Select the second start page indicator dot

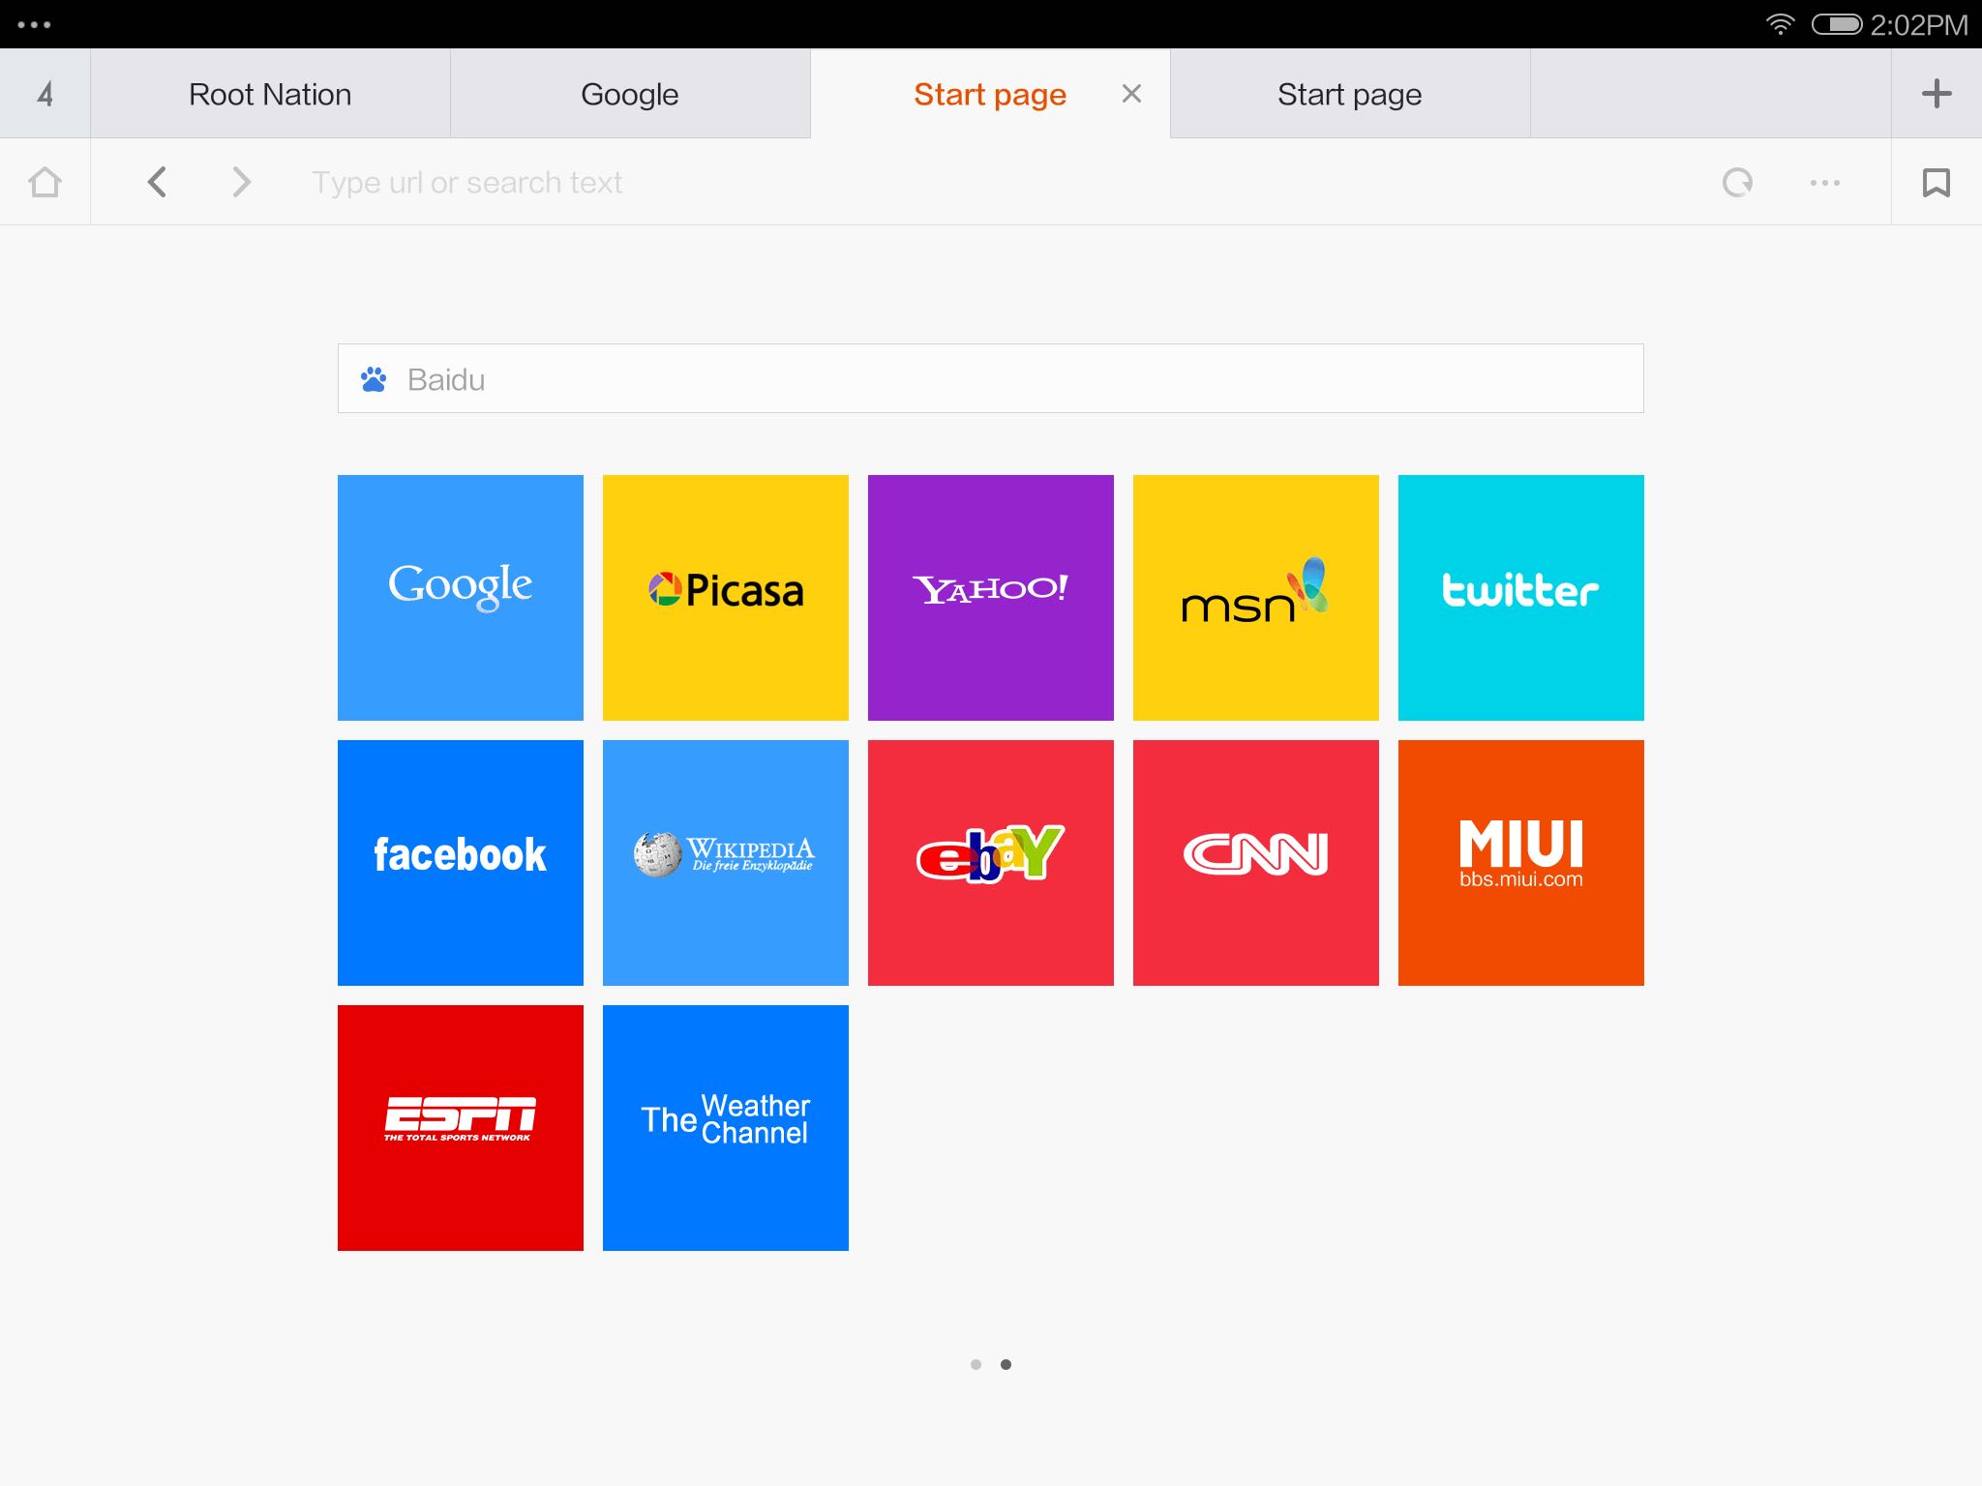(x=1006, y=1364)
